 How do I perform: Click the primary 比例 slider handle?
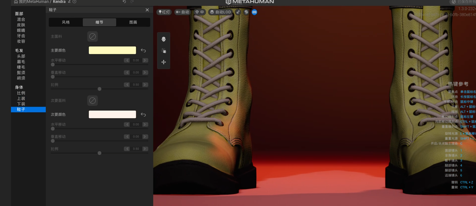(99, 89)
